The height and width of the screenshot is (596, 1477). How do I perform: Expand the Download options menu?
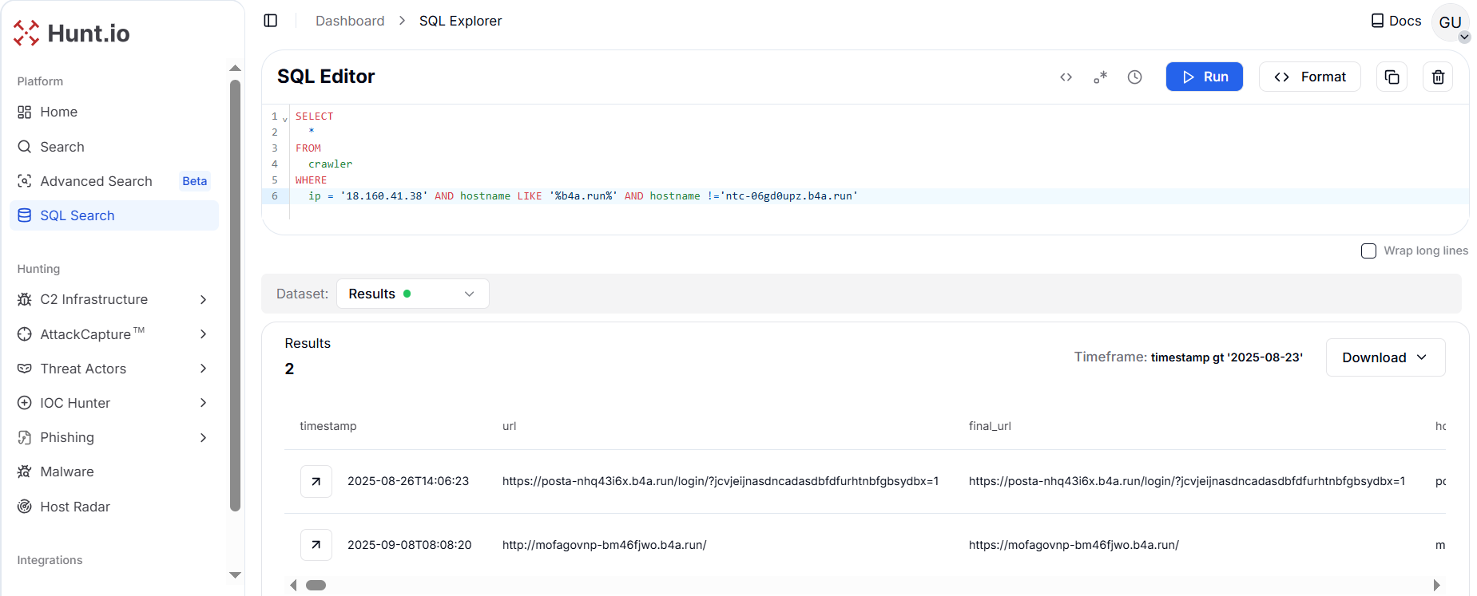point(1385,357)
